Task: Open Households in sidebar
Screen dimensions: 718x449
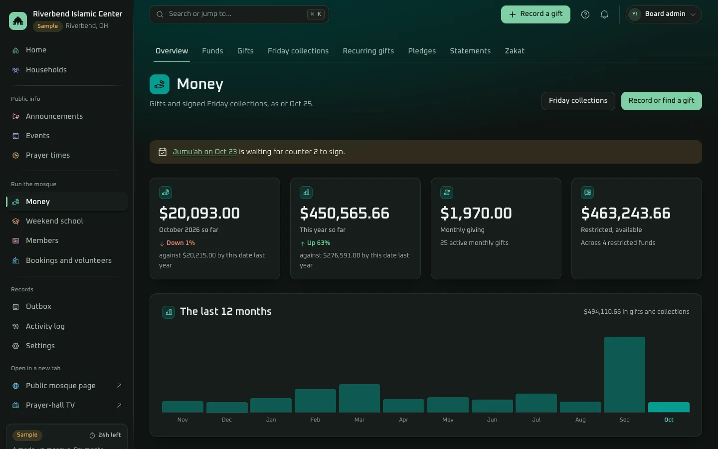Action: pyautogui.click(x=67, y=70)
